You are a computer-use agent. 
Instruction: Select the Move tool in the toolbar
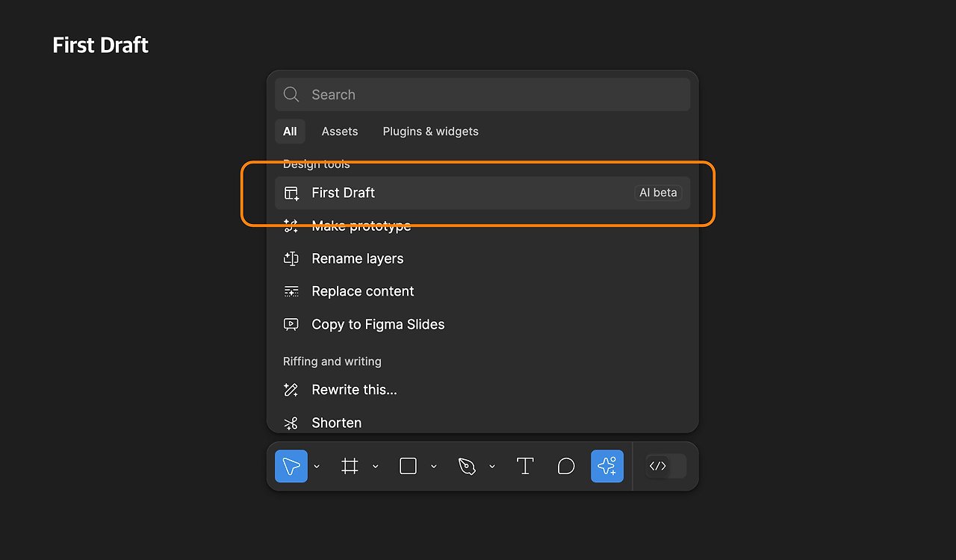[291, 466]
